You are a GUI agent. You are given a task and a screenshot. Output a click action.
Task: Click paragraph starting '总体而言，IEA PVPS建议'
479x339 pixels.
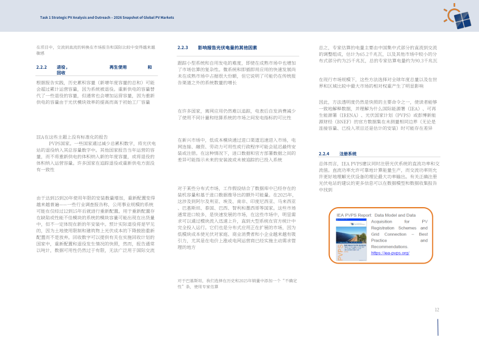(379, 177)
